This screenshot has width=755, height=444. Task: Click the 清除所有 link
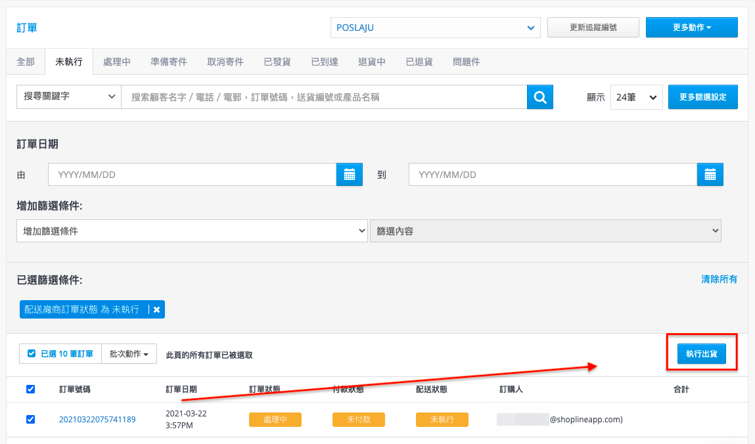coord(719,280)
